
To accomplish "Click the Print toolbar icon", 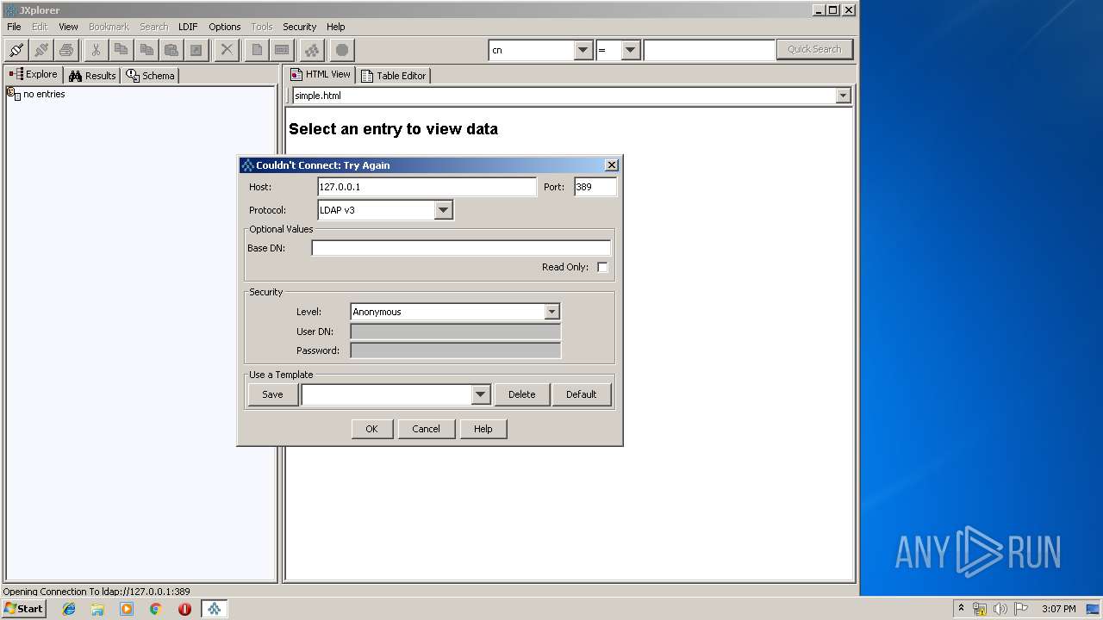I will [66, 50].
